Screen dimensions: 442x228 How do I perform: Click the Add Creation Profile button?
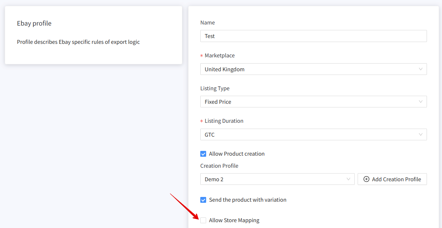click(x=392, y=179)
